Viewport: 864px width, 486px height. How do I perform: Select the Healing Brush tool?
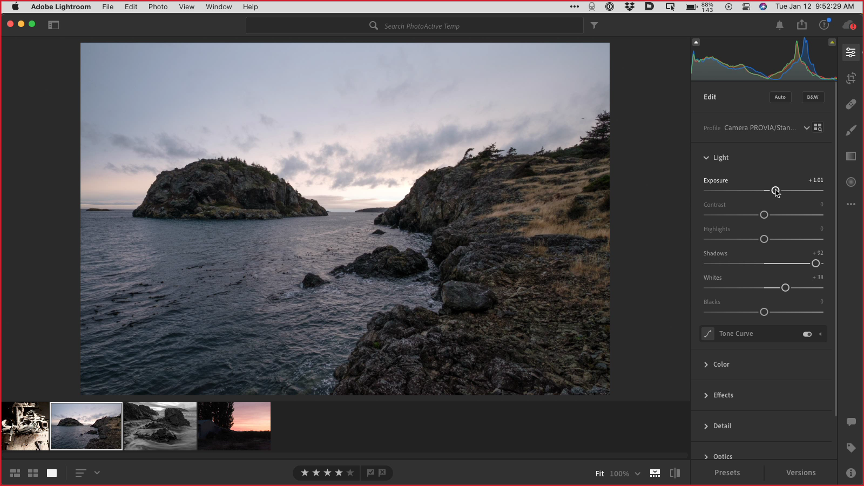pos(850,104)
